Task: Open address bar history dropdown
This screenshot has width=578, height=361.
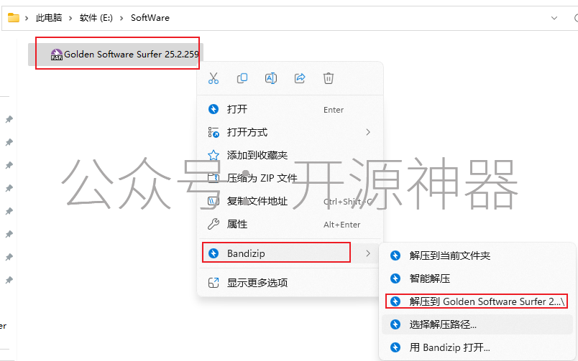Action: point(554,18)
